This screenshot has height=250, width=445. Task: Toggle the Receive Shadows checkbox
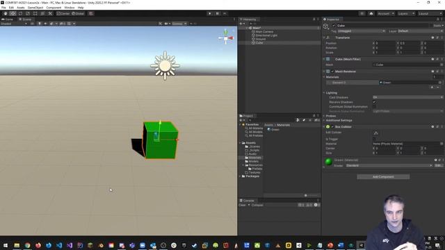coord(374,102)
